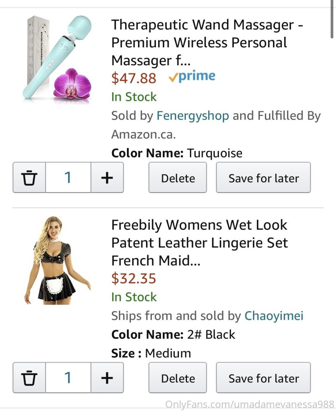This screenshot has width=336, height=412.
Task: Save the Freebily Lingerie Set for later
Action: [263, 378]
